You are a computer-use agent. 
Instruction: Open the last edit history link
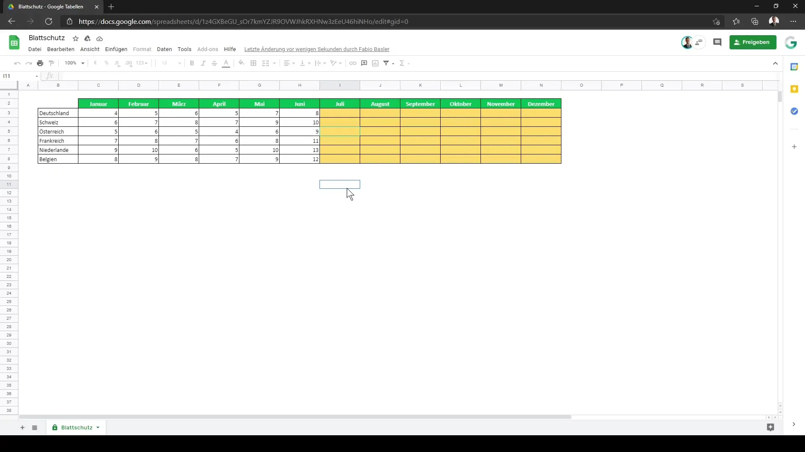coord(317,49)
